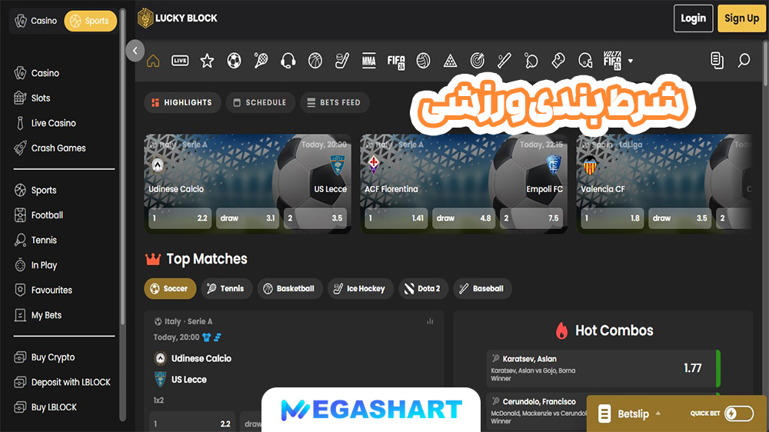Bet on Udinese–Lecce draw at 3.1
The image size is (769, 432).
click(x=248, y=218)
